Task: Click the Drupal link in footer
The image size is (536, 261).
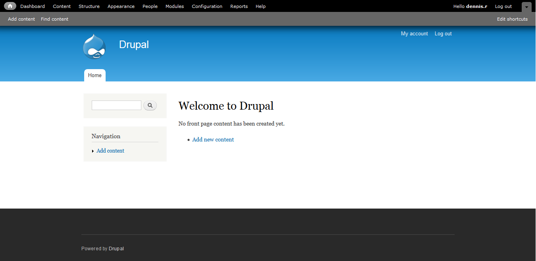Action: pos(116,249)
